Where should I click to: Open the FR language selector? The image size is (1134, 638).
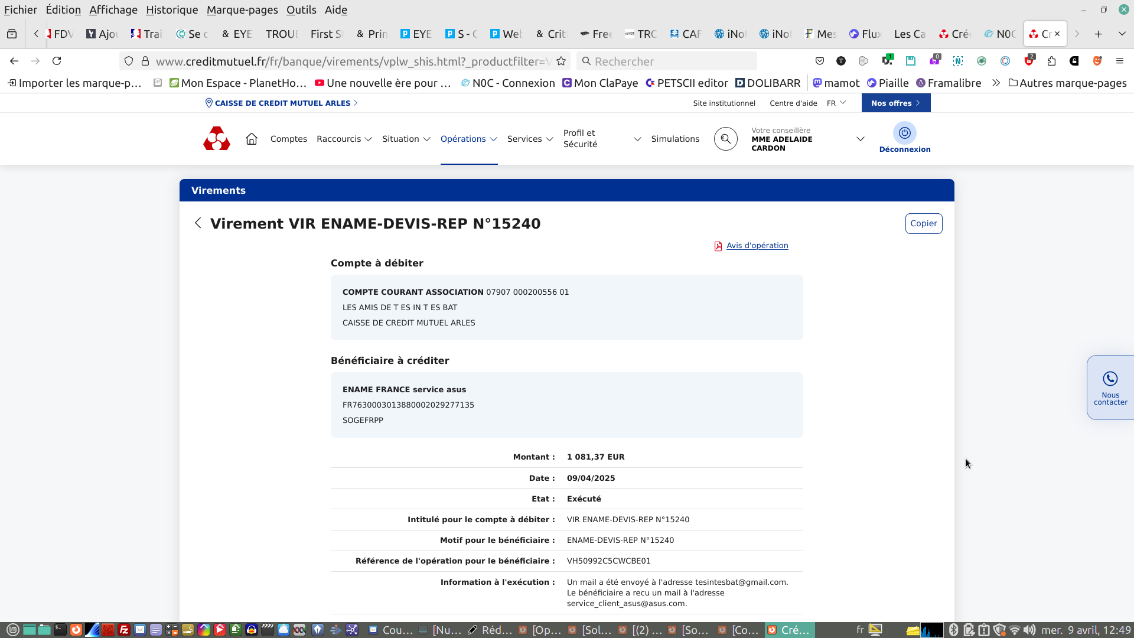click(x=836, y=103)
